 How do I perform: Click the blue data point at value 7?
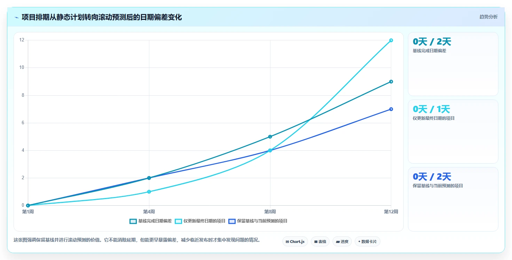click(391, 109)
